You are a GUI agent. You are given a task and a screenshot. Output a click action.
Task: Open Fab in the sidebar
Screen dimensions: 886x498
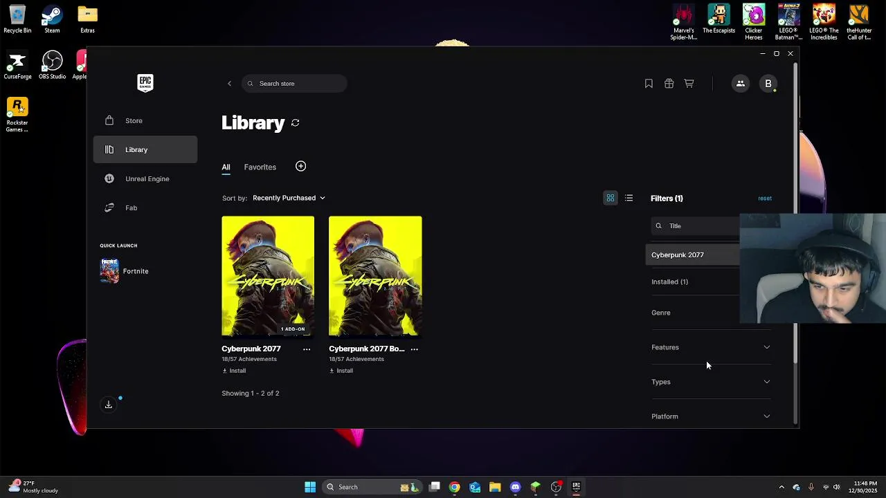tap(145, 207)
